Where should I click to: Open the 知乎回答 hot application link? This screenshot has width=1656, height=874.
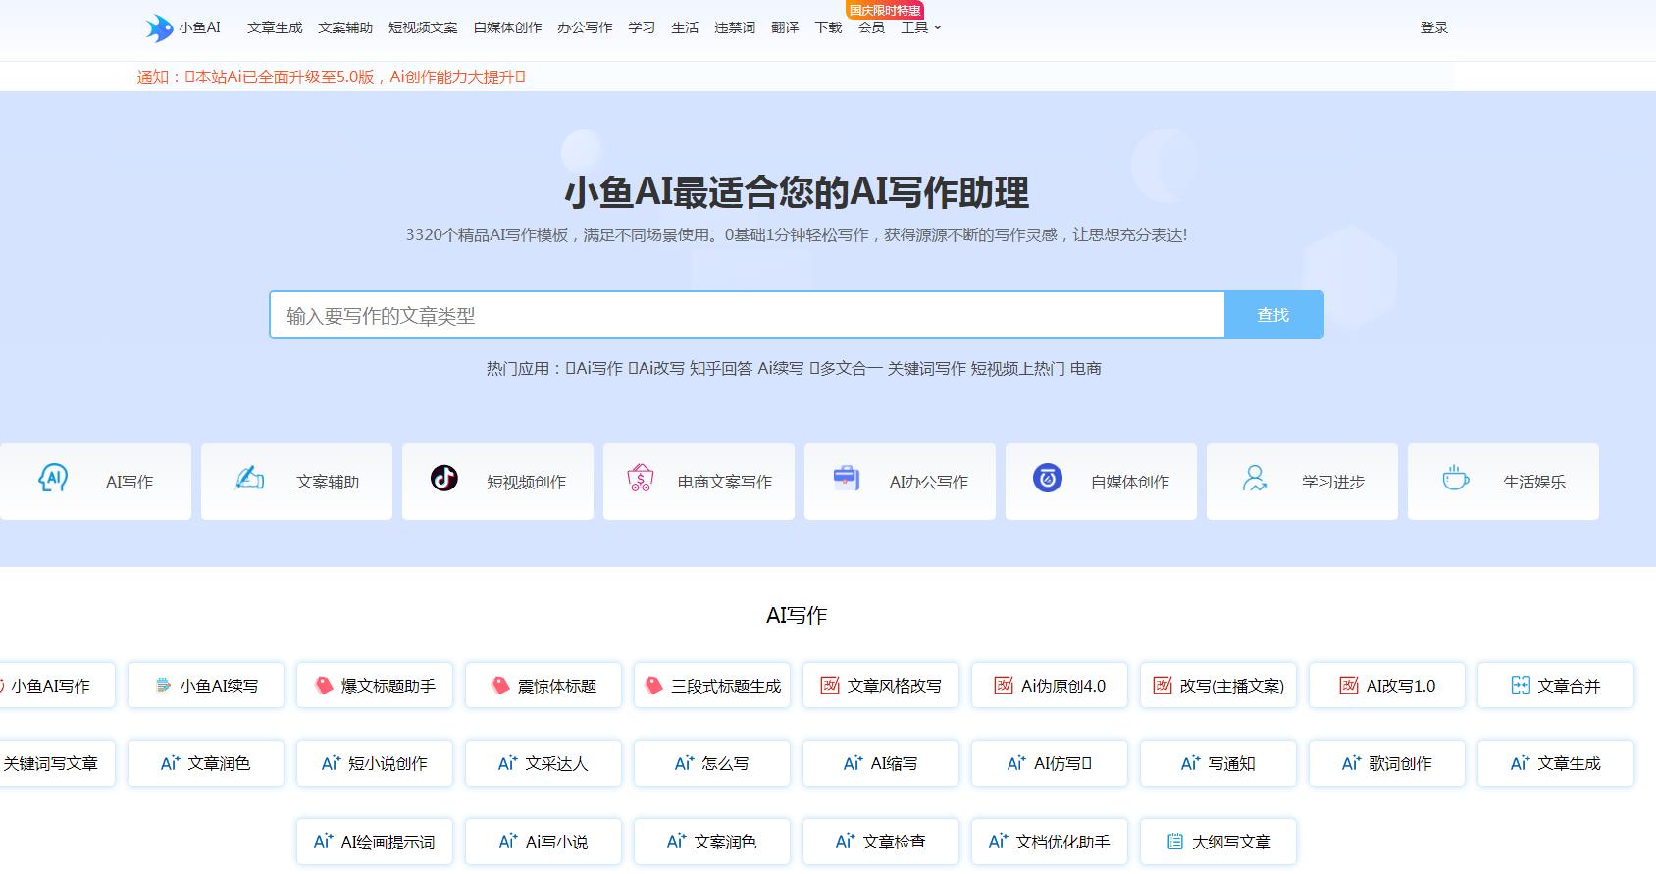[x=721, y=369]
